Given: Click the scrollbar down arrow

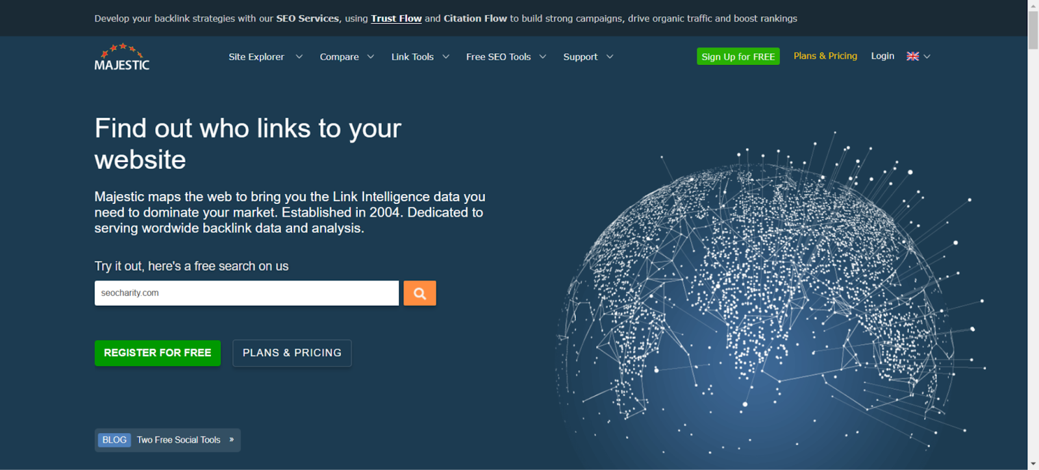Looking at the screenshot, I should [1033, 464].
